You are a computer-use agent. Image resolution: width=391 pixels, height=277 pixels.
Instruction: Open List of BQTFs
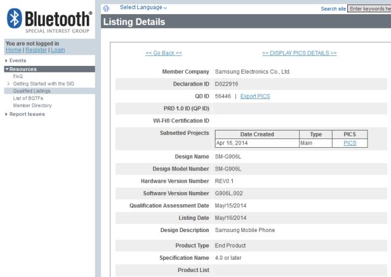coord(28,98)
